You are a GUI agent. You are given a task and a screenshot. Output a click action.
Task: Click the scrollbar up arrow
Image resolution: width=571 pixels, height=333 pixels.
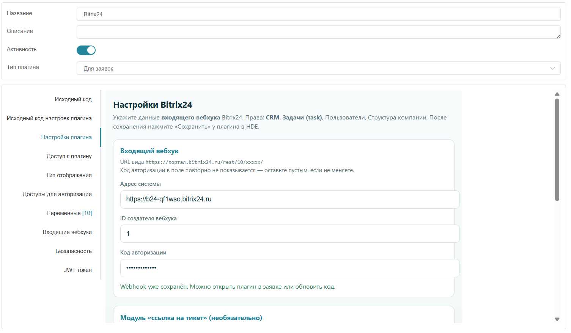tap(557, 94)
